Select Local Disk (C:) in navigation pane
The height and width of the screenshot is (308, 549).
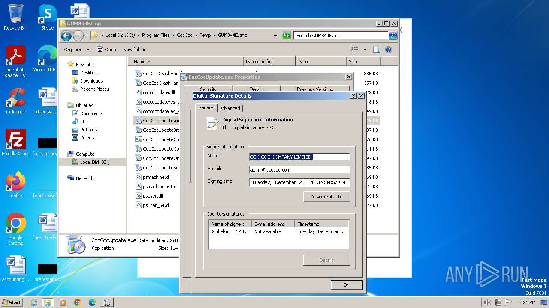pyautogui.click(x=94, y=162)
